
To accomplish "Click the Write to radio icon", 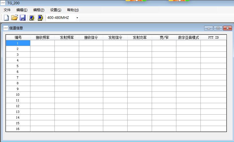I will coord(40,18).
